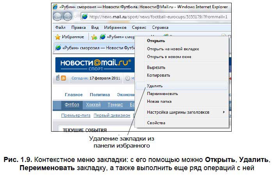
Task: Click the Избранное star icon
Action: pos(57,37)
